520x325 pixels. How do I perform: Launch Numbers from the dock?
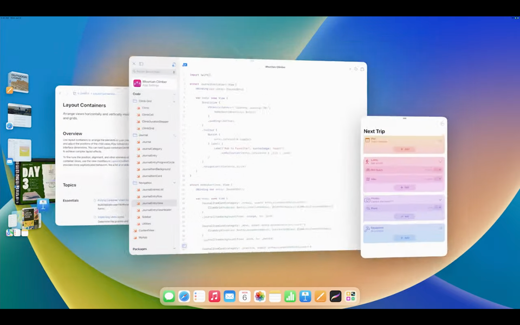coord(290,296)
